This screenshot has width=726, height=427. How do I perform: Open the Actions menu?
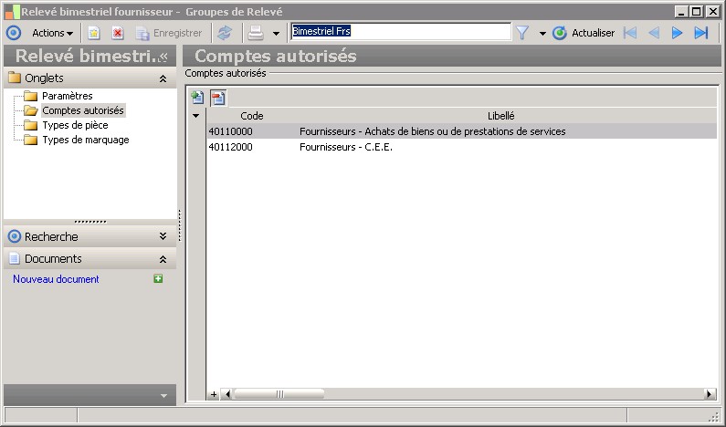[x=52, y=33]
